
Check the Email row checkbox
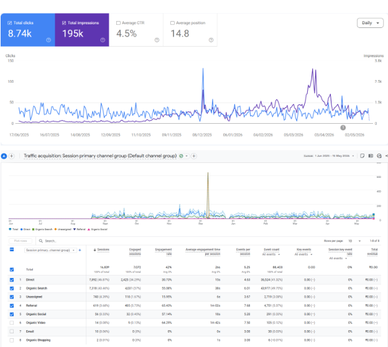tap(12, 331)
